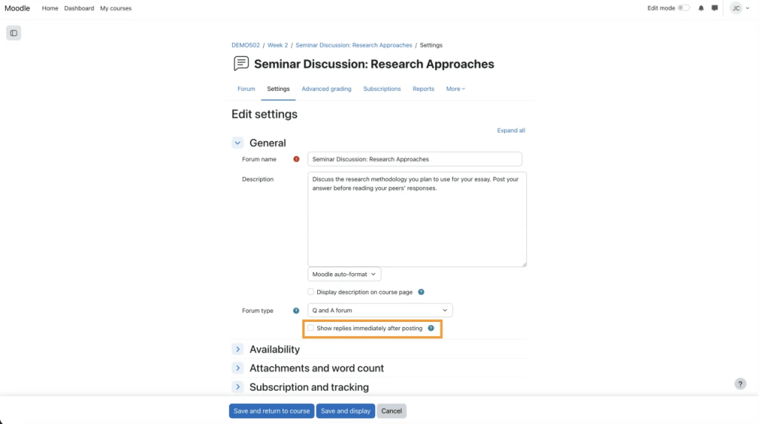Open the Moodle auto-format dropdown
This screenshot has width=759, height=424.
pos(345,274)
